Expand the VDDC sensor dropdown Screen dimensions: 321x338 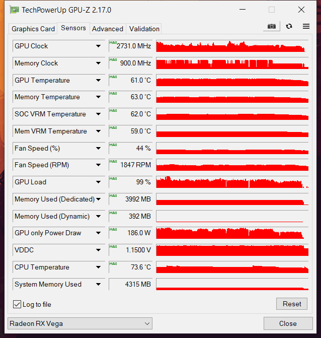point(98,250)
